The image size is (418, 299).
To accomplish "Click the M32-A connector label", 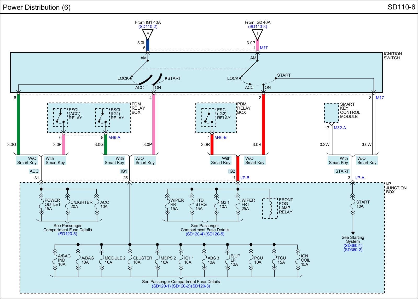I will 340,128.
